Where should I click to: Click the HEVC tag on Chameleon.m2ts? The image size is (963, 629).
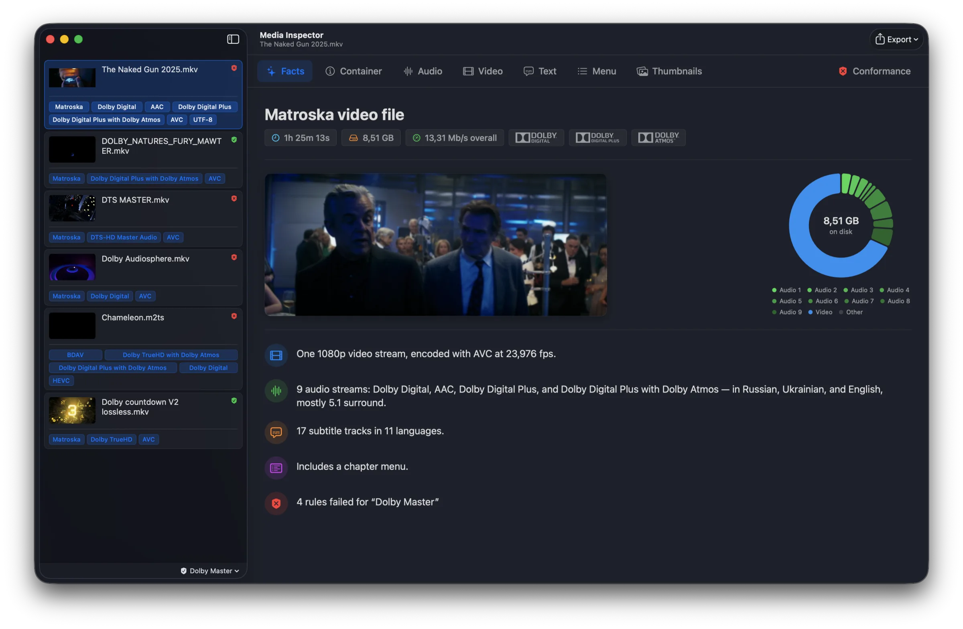coord(61,381)
